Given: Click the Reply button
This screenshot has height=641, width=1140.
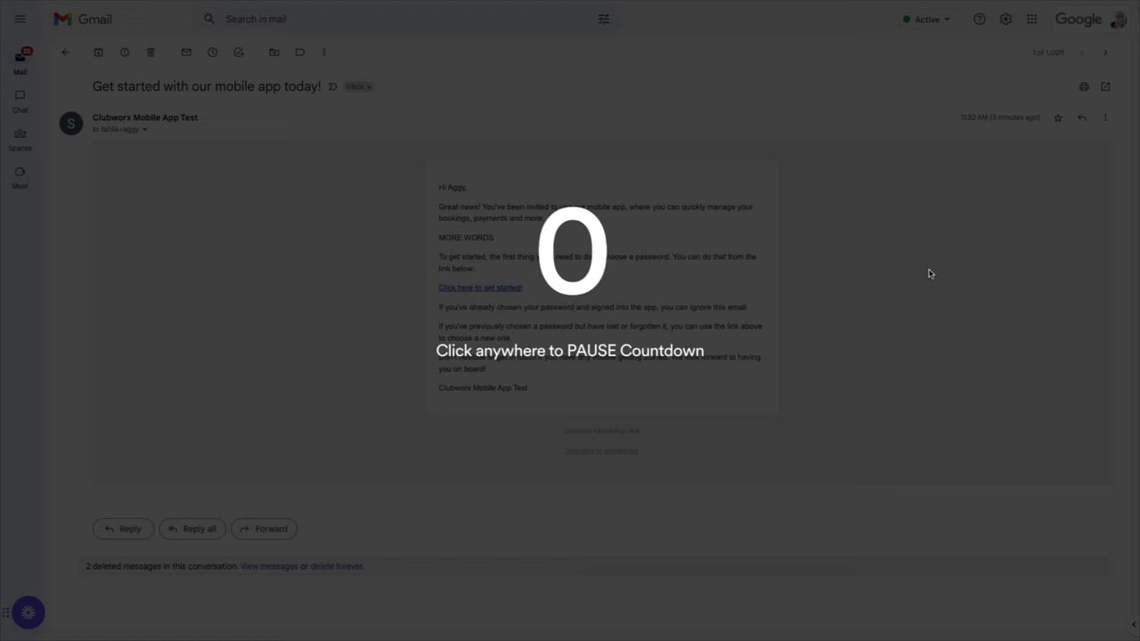Looking at the screenshot, I should [x=123, y=529].
